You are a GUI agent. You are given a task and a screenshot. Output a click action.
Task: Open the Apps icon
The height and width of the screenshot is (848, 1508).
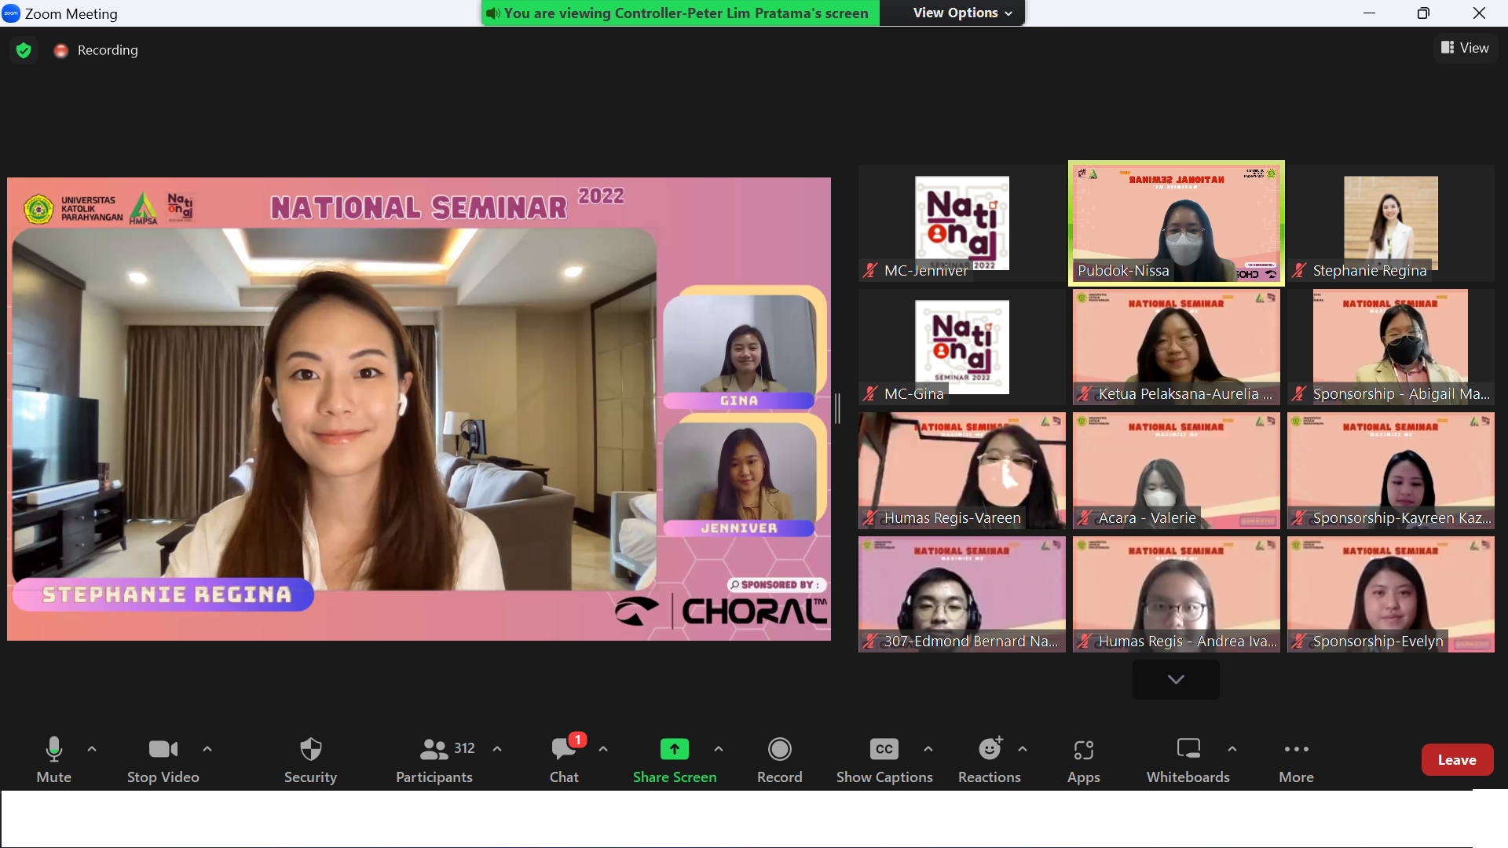tap(1083, 750)
